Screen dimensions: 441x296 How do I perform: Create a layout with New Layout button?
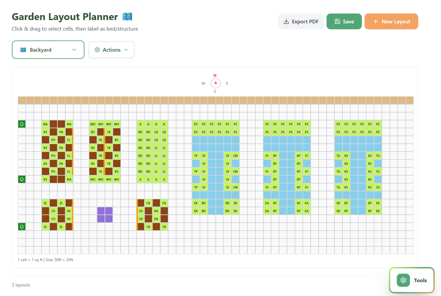point(391,22)
